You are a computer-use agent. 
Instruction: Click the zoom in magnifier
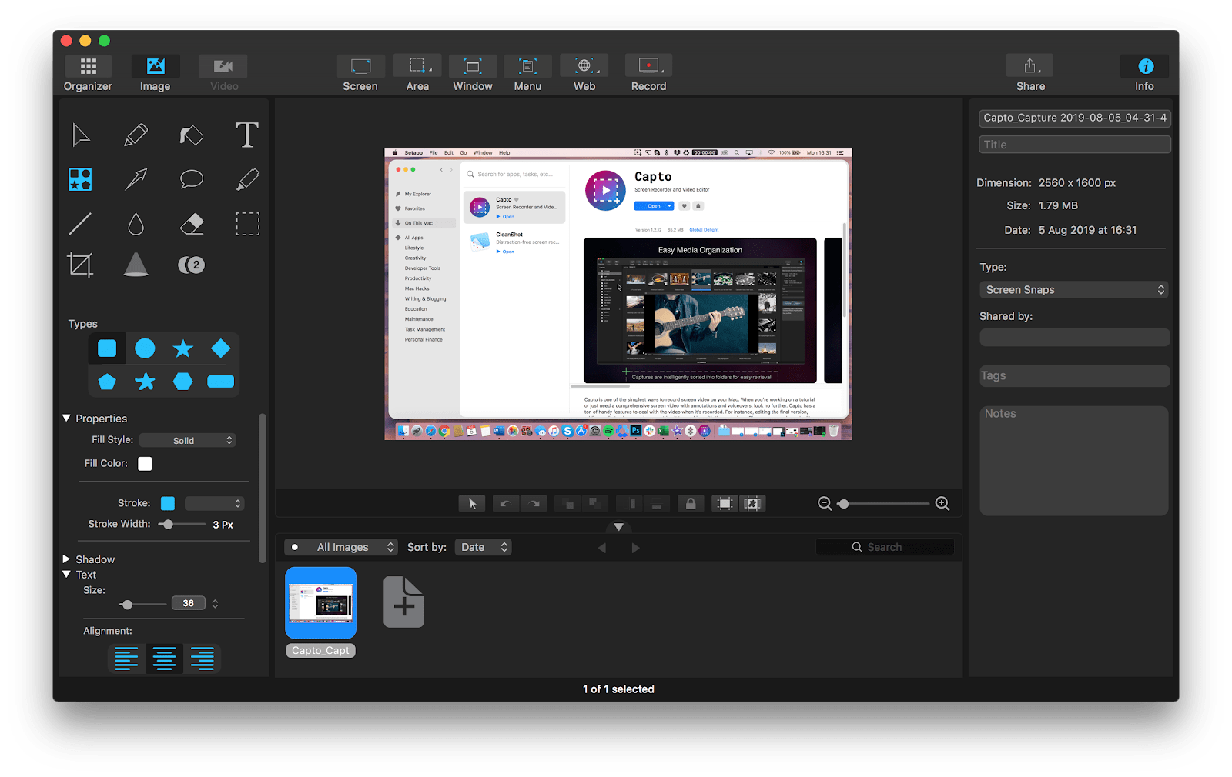[x=942, y=503]
